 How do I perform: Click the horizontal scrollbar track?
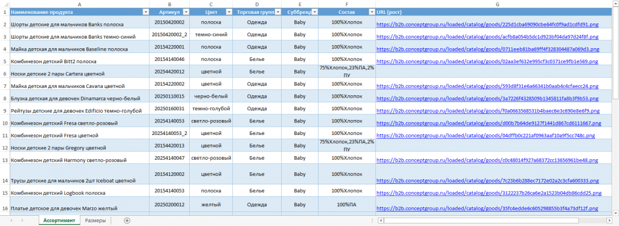click(592, 221)
